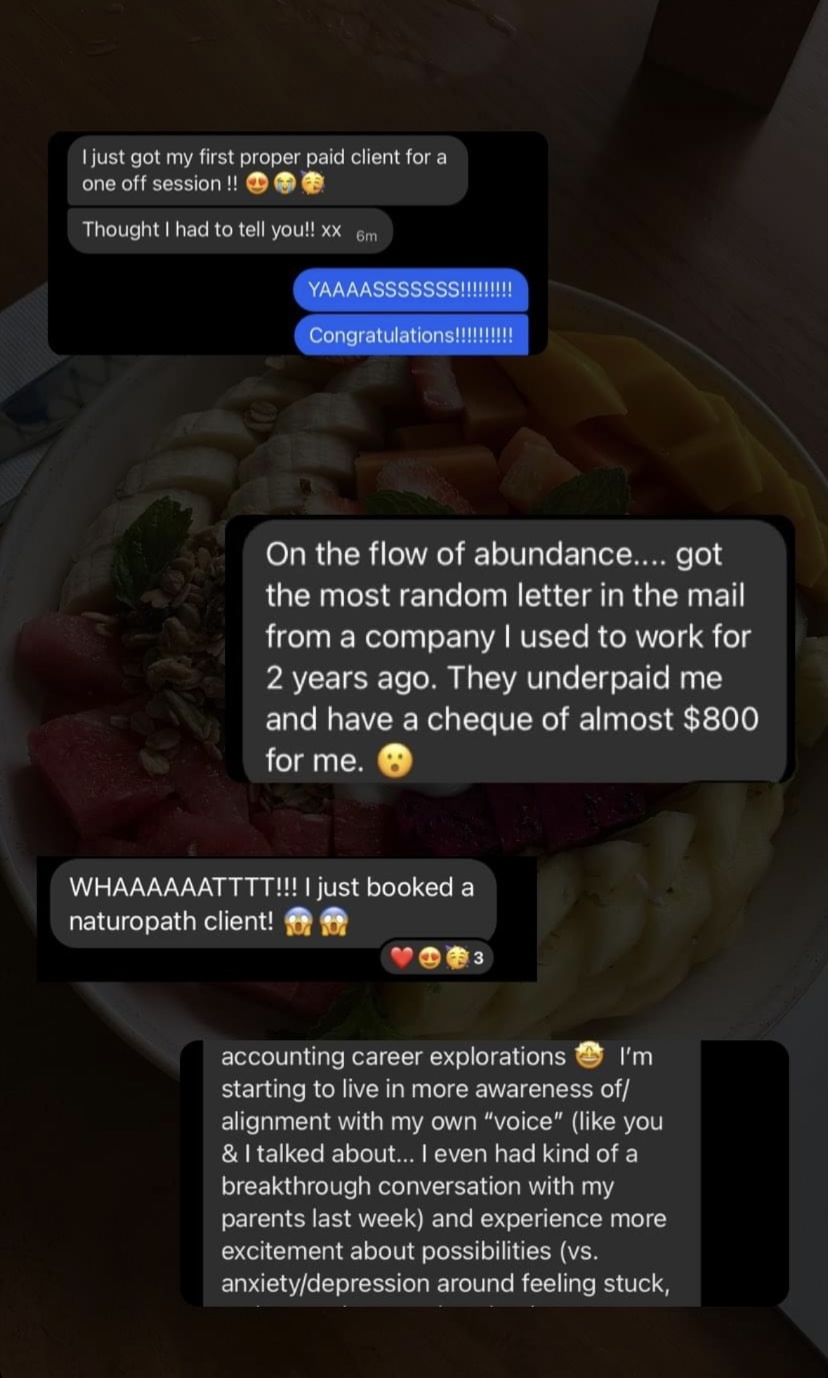Tap the surprised face emoji after "for me."
The height and width of the screenshot is (1378, 828).
click(x=395, y=761)
